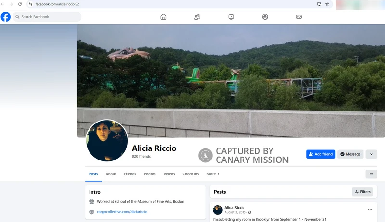Click the browser back arrow

[x=2, y=4]
